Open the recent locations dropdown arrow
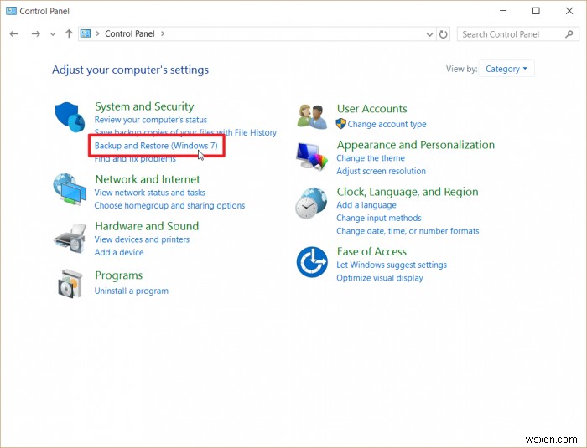This screenshot has height=448, width=587. coord(53,34)
